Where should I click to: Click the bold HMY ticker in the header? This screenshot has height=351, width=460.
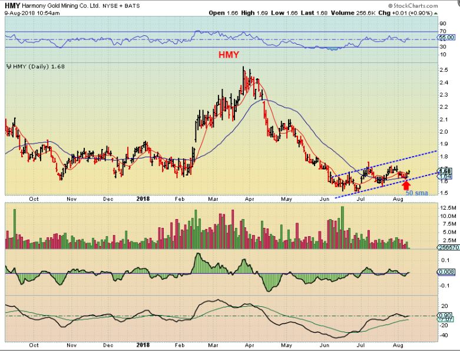(x=12, y=5)
